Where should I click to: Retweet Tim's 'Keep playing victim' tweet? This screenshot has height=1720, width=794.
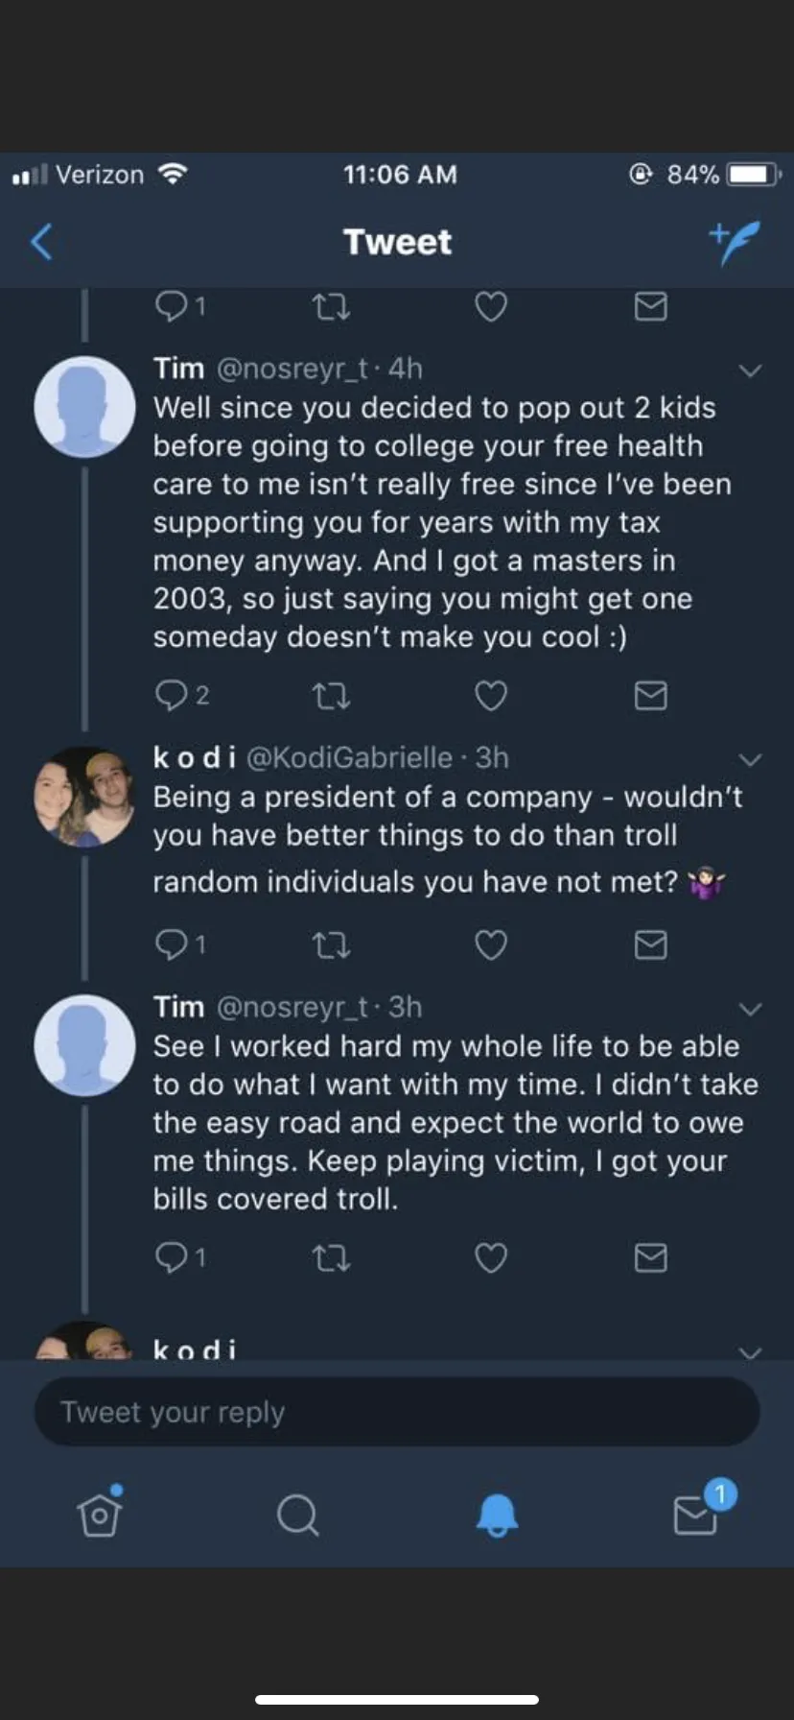click(332, 1257)
